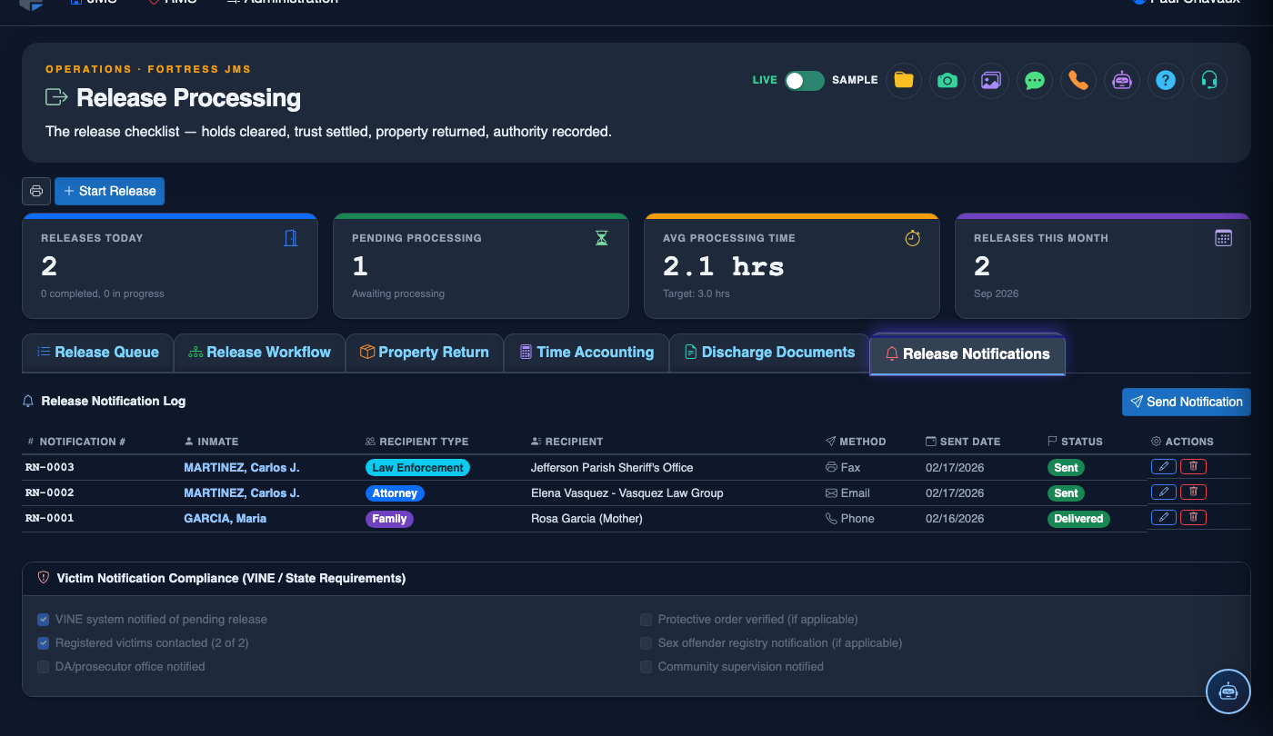Viewport: 1273px width, 736px height.
Task: Click the teal headset support icon
Action: click(x=1208, y=80)
